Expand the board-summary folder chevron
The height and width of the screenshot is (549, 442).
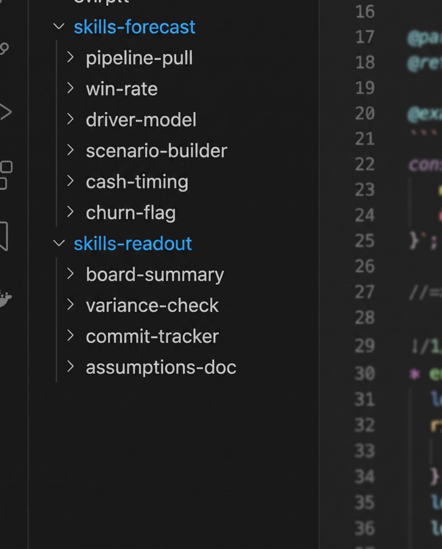coord(70,274)
